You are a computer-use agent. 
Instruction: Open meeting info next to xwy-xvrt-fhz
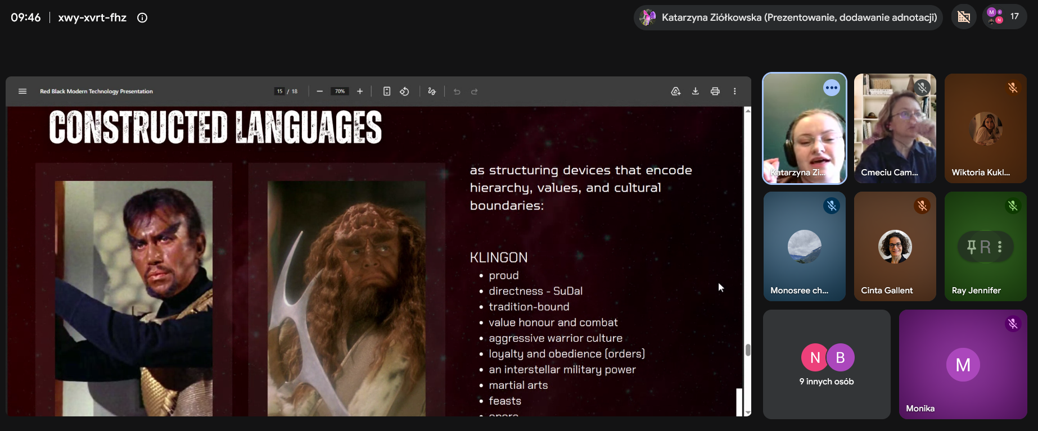coord(142,17)
